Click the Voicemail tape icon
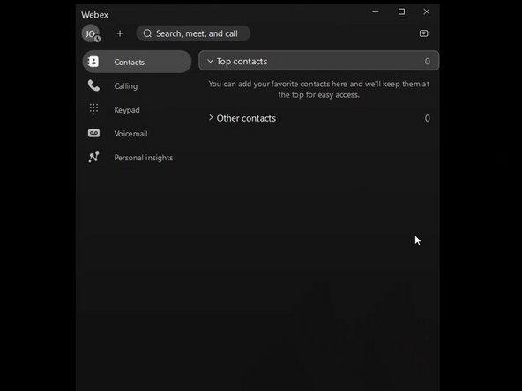The height and width of the screenshot is (391, 522). coord(93,133)
